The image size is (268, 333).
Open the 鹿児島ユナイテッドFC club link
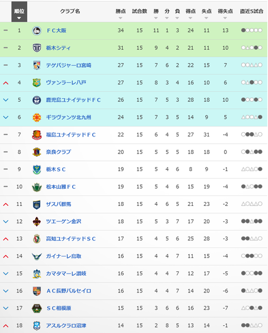(x=73, y=100)
